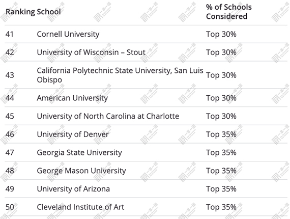Click the % of Schools Considered header
The height and width of the screenshot is (219, 290).
[229, 12]
